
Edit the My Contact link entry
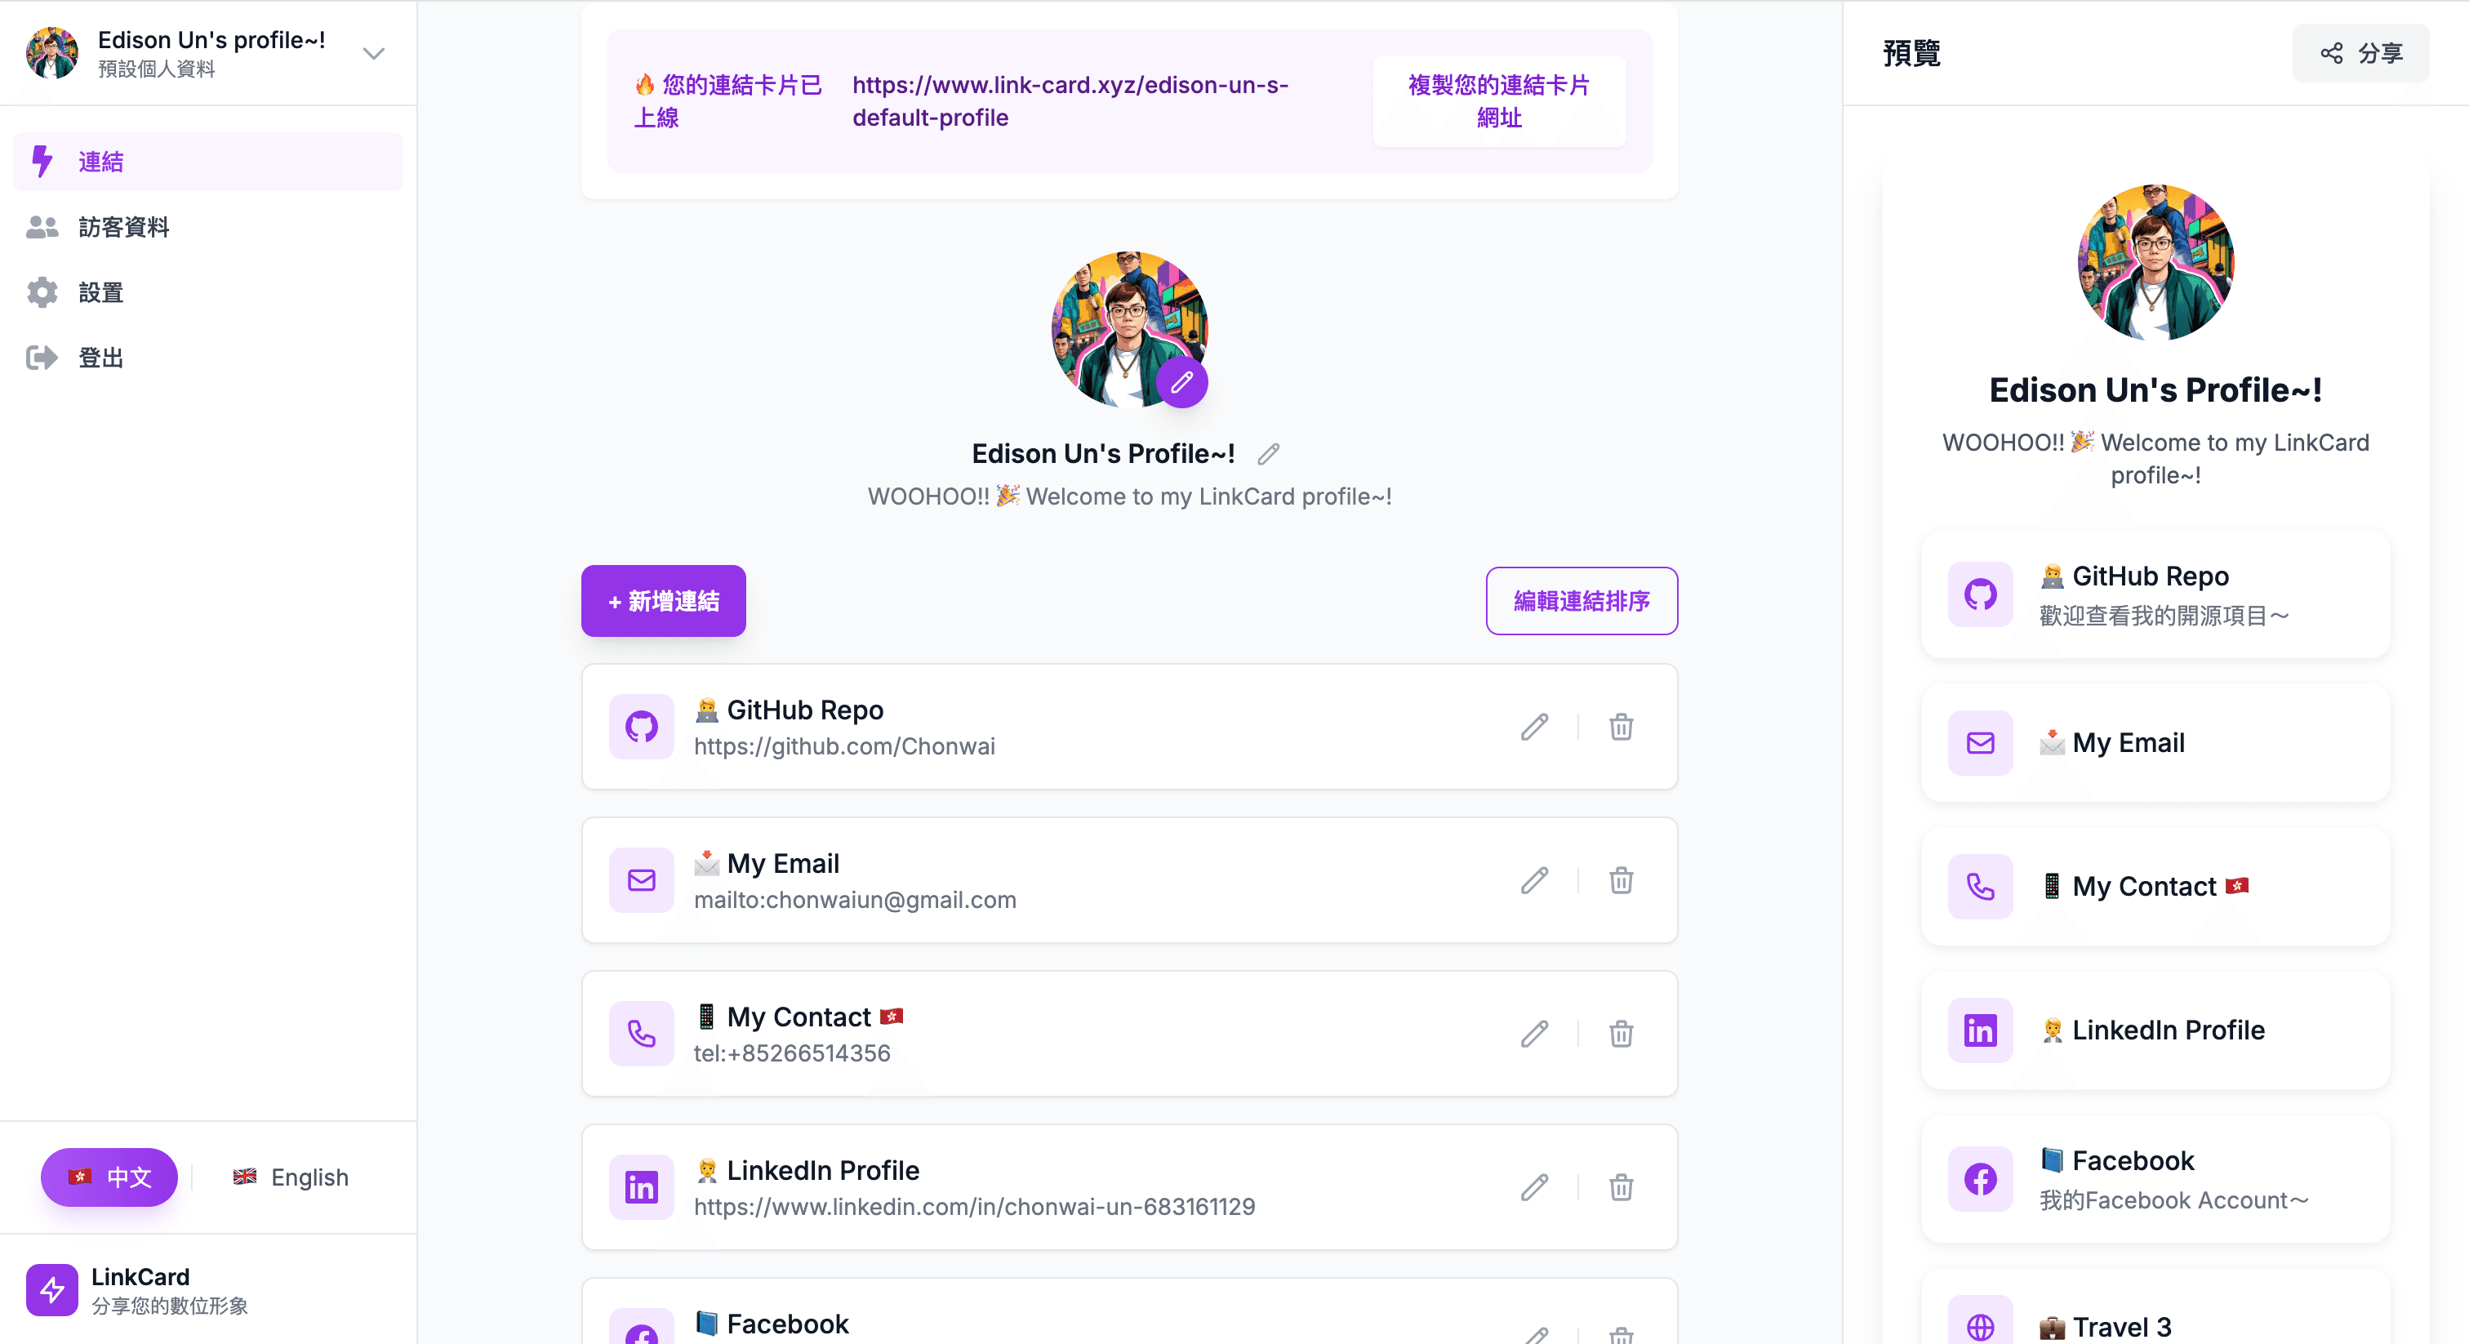pos(1534,1034)
